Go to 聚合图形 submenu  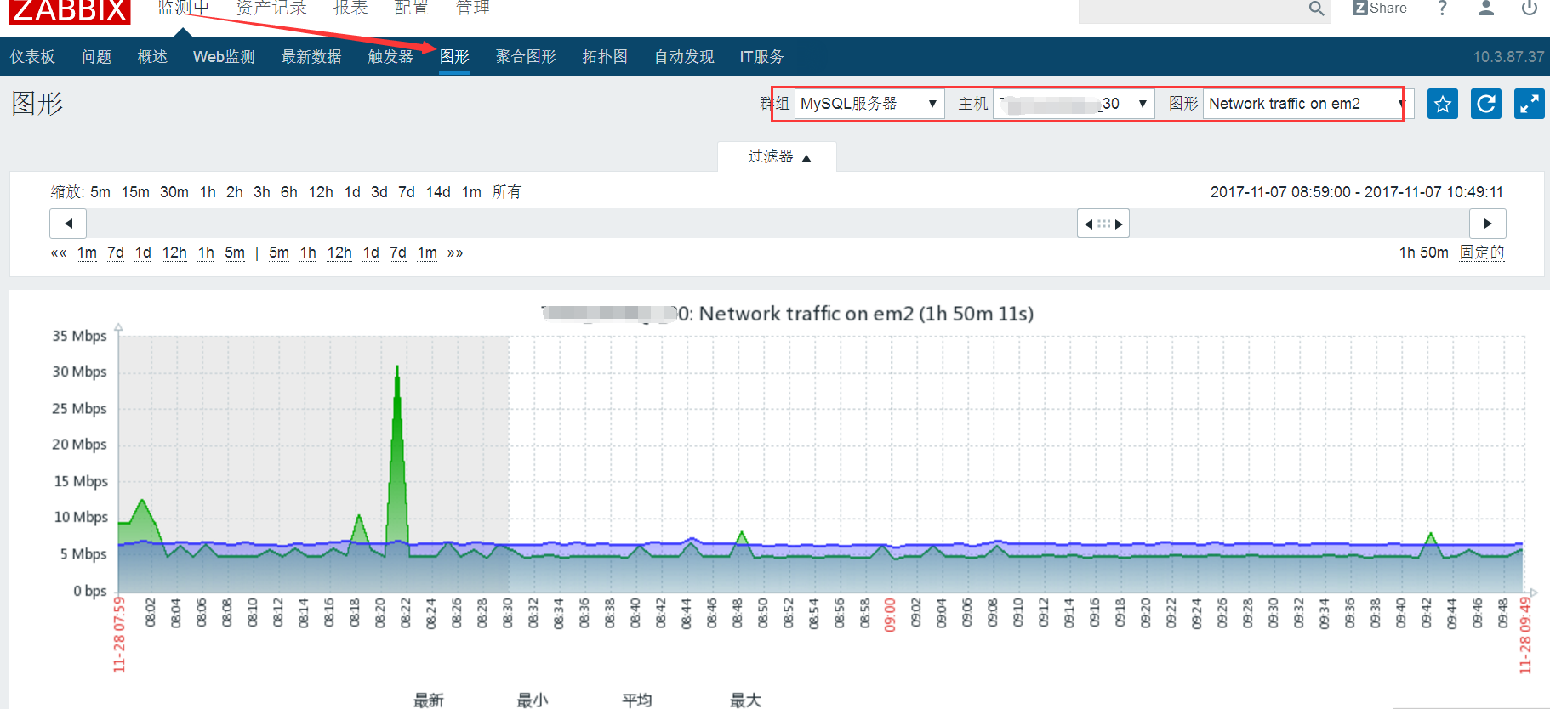click(x=526, y=57)
